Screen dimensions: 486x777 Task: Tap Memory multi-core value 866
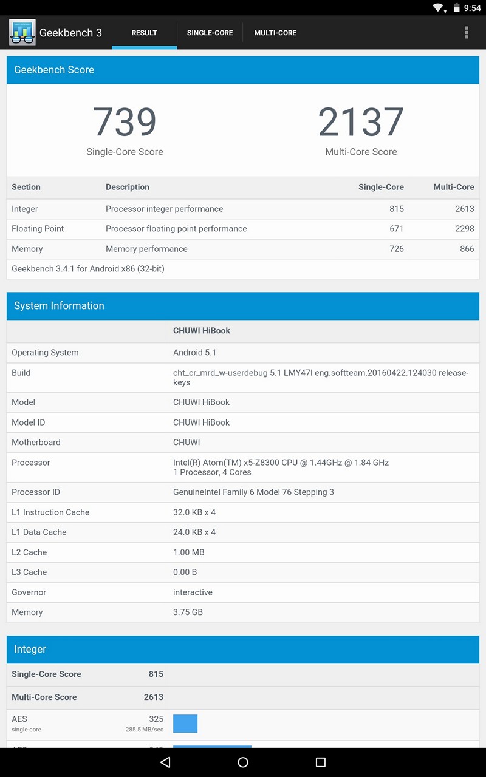(467, 249)
